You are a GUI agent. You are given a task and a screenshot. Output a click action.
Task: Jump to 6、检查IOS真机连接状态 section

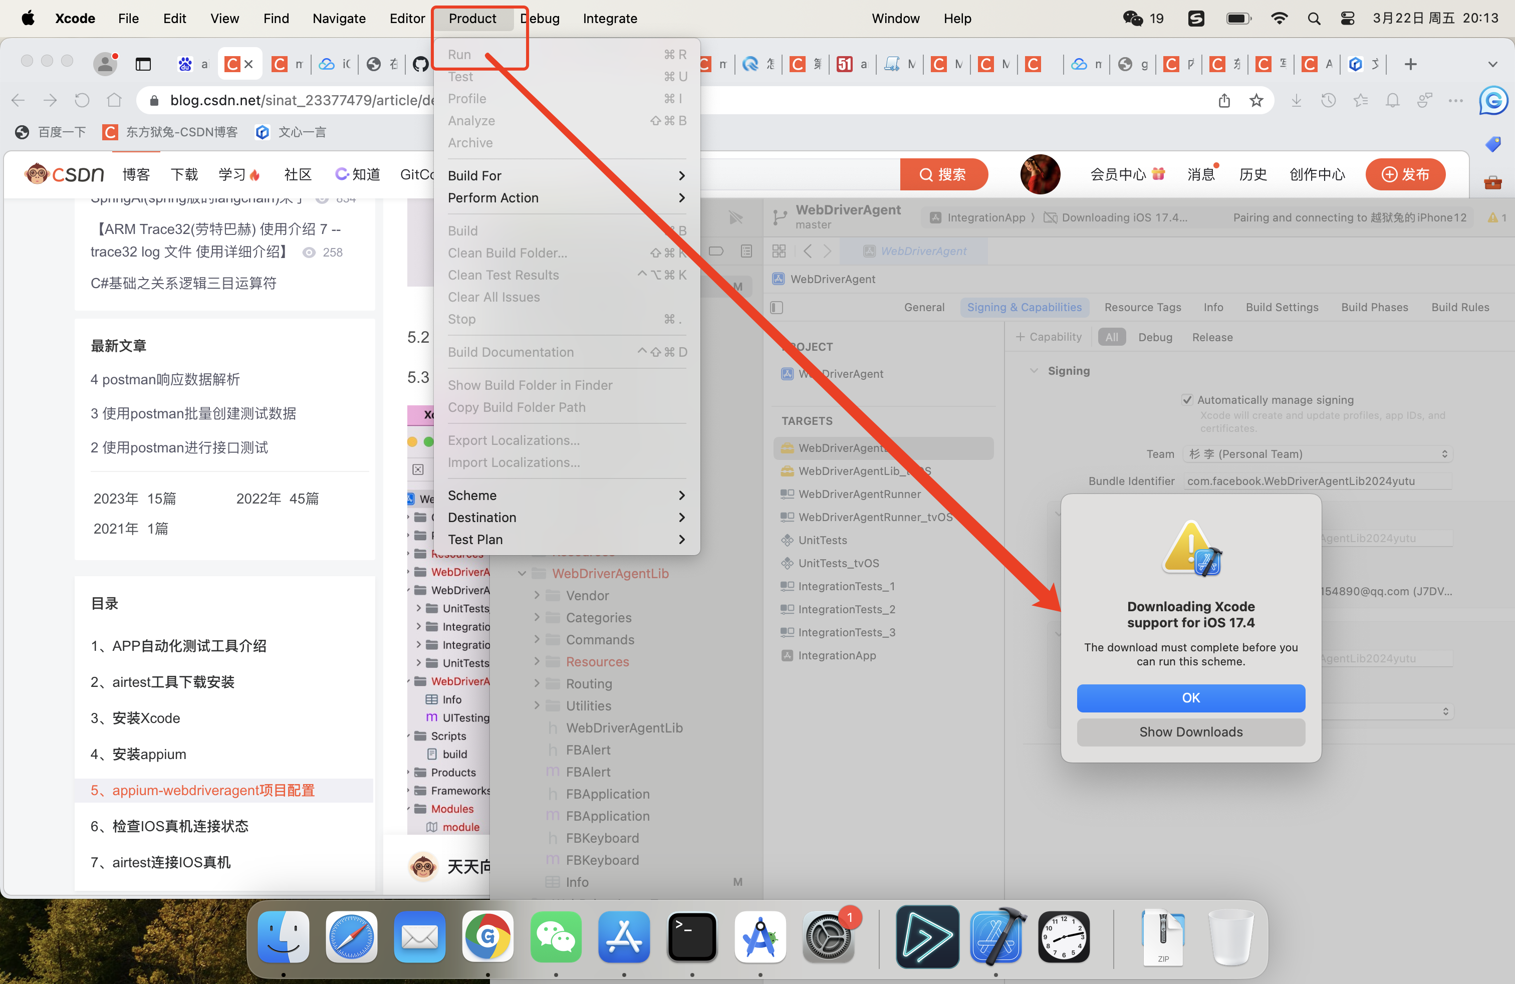[x=169, y=826]
